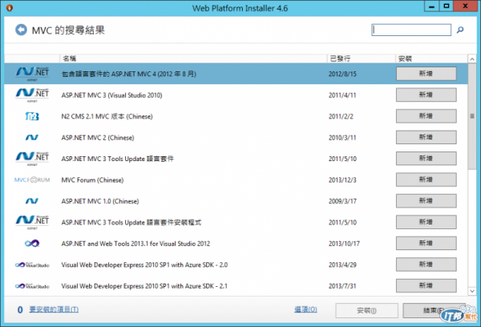Close the Web Platform Installer window

click(x=465, y=6)
